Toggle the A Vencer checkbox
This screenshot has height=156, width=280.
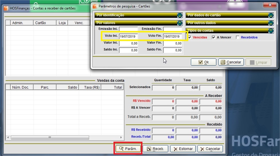214,37
